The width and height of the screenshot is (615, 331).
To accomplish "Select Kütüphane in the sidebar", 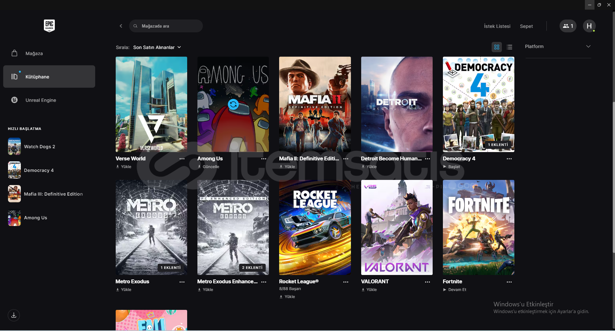I will 49,77.
